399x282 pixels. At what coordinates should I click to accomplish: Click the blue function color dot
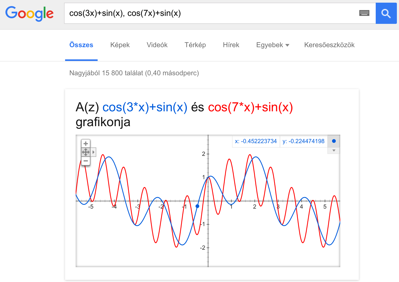pyautogui.click(x=334, y=141)
